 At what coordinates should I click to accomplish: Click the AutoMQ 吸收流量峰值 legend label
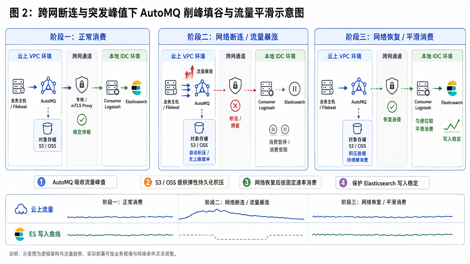79,182
